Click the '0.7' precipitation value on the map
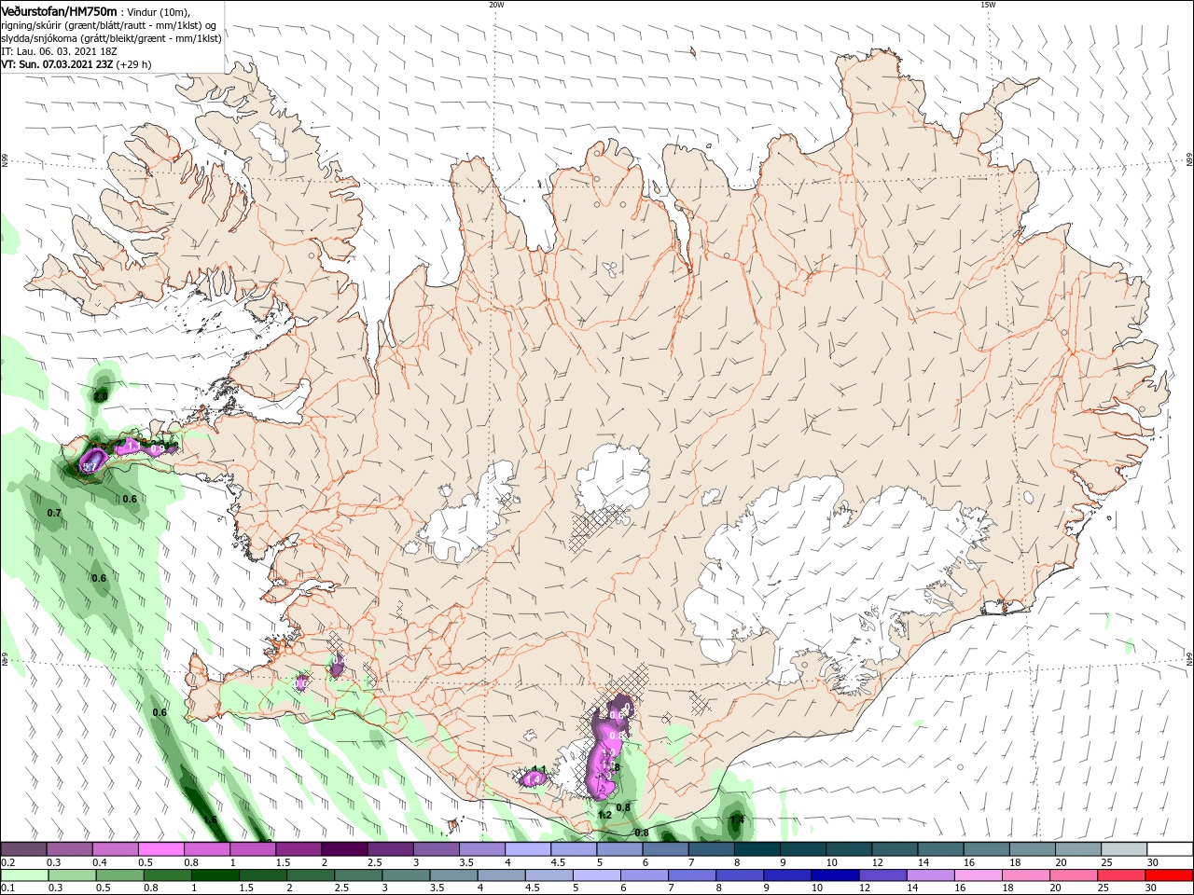 [54, 514]
